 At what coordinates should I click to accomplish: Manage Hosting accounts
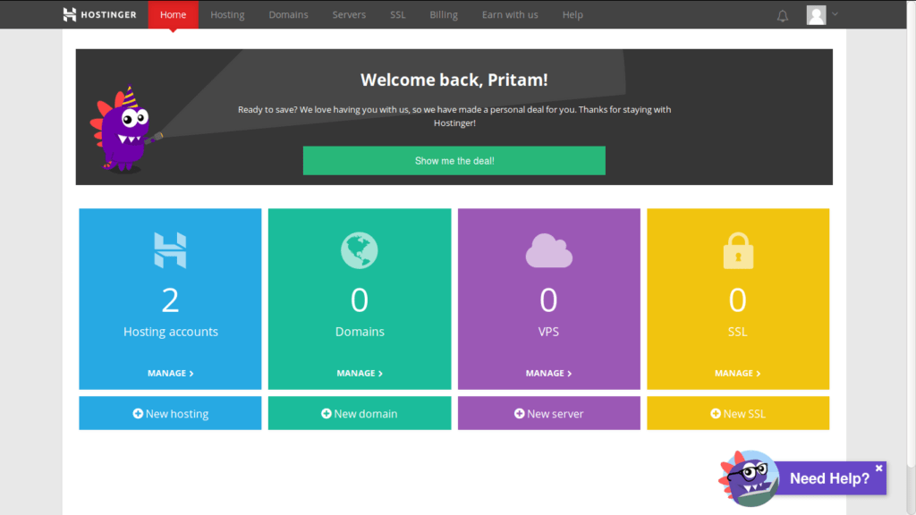[170, 373]
